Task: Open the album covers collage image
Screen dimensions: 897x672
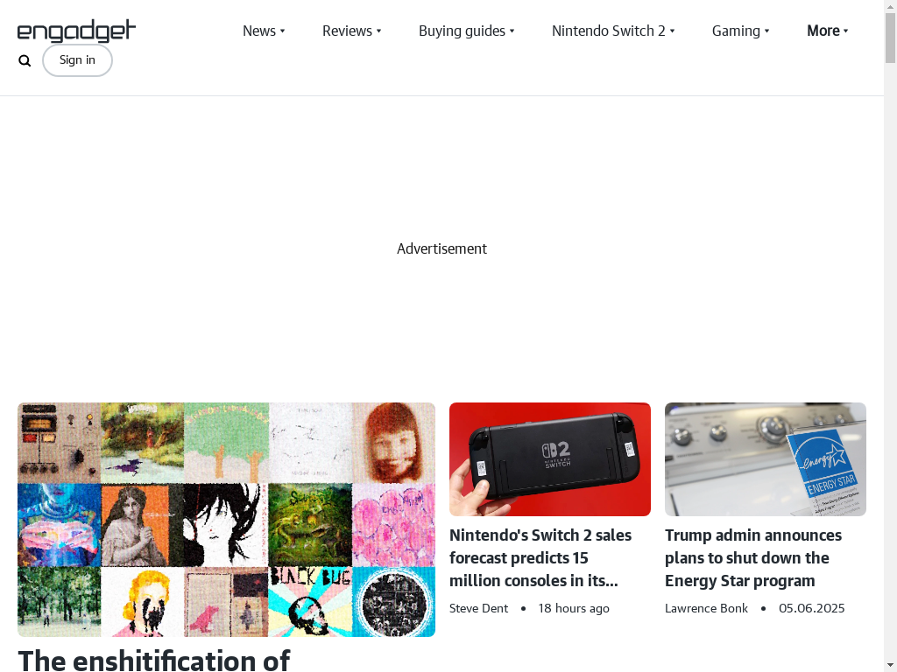Action: [227, 520]
